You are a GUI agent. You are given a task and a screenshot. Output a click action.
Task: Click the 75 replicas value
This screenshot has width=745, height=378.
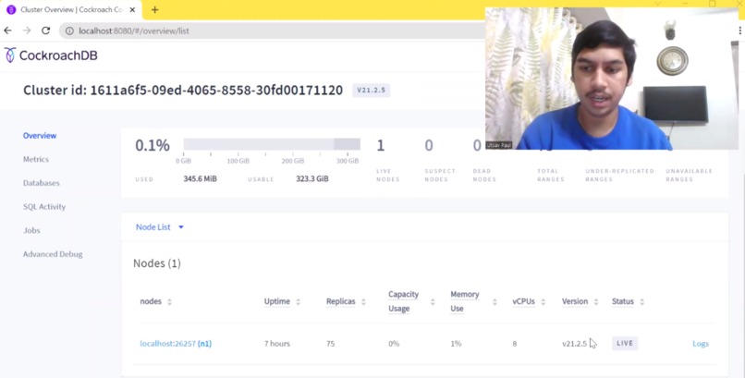(330, 343)
